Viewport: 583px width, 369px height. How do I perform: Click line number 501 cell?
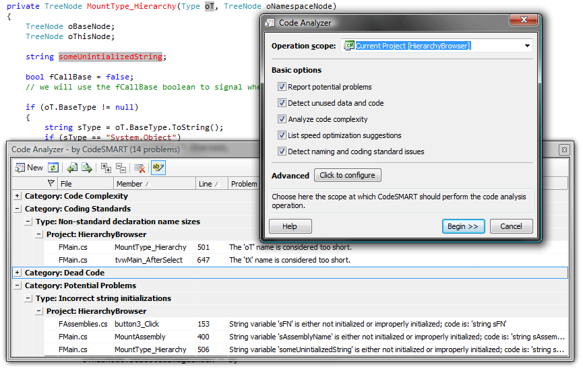pyautogui.click(x=204, y=247)
